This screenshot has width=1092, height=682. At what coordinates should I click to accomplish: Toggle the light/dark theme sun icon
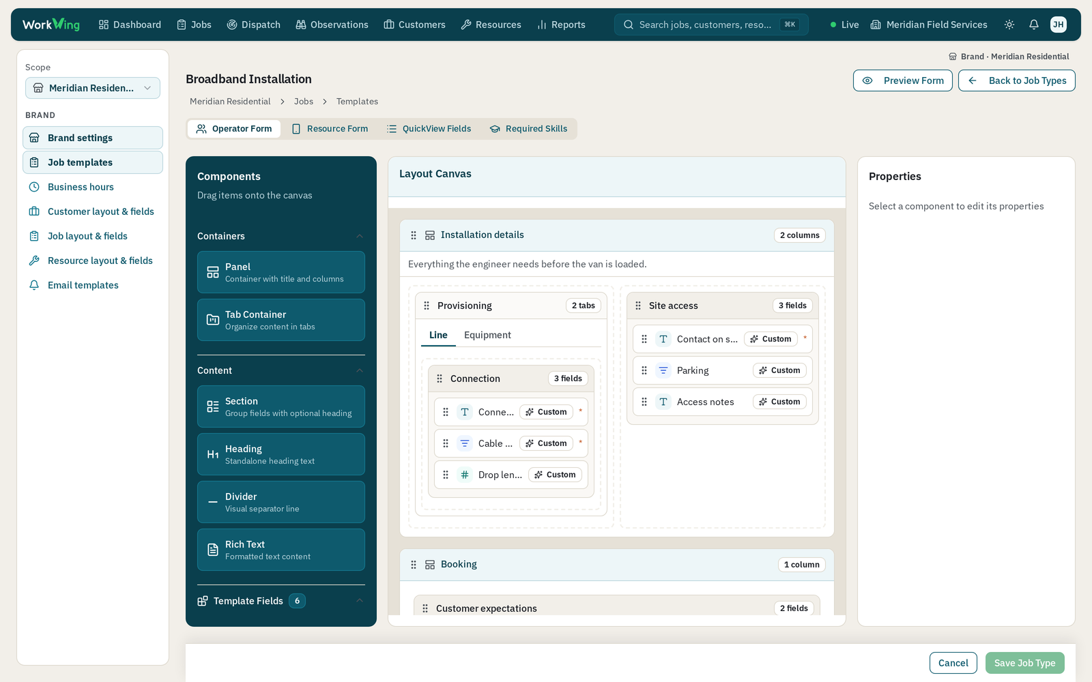tap(1009, 25)
